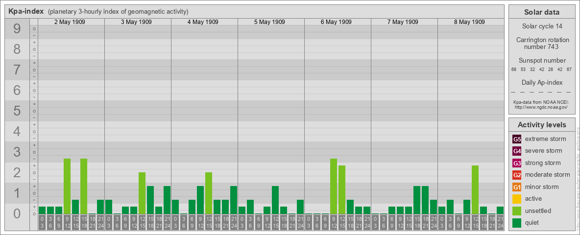Click the sunspot value 53
580x235 pixels.
coord(523,70)
